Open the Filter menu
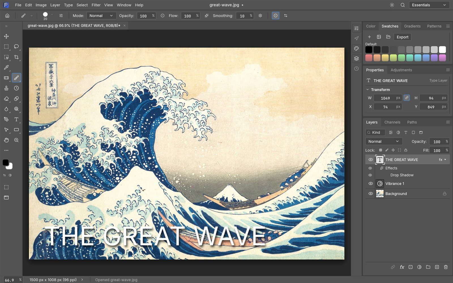 click(96, 5)
